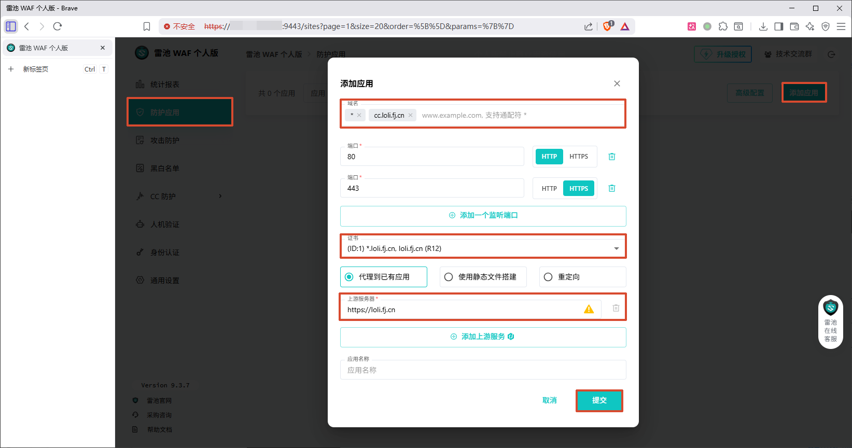Go back in browser
Image resolution: width=852 pixels, height=448 pixels.
[27, 26]
